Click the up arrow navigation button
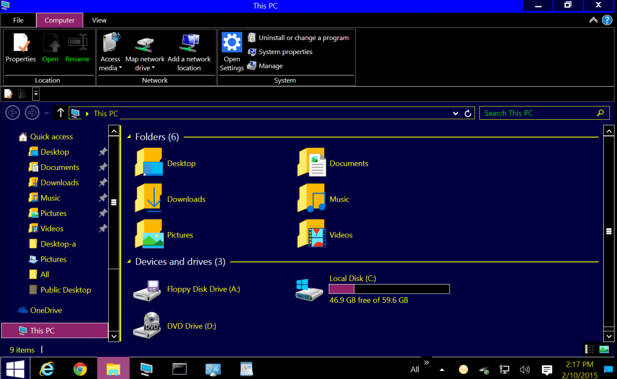This screenshot has height=379, width=617. point(61,113)
